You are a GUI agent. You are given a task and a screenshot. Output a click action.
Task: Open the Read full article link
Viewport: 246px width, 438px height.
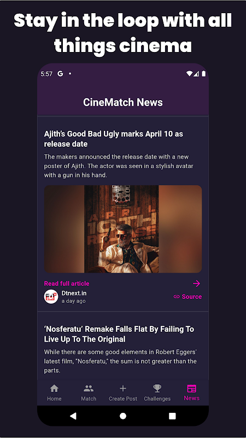click(67, 284)
